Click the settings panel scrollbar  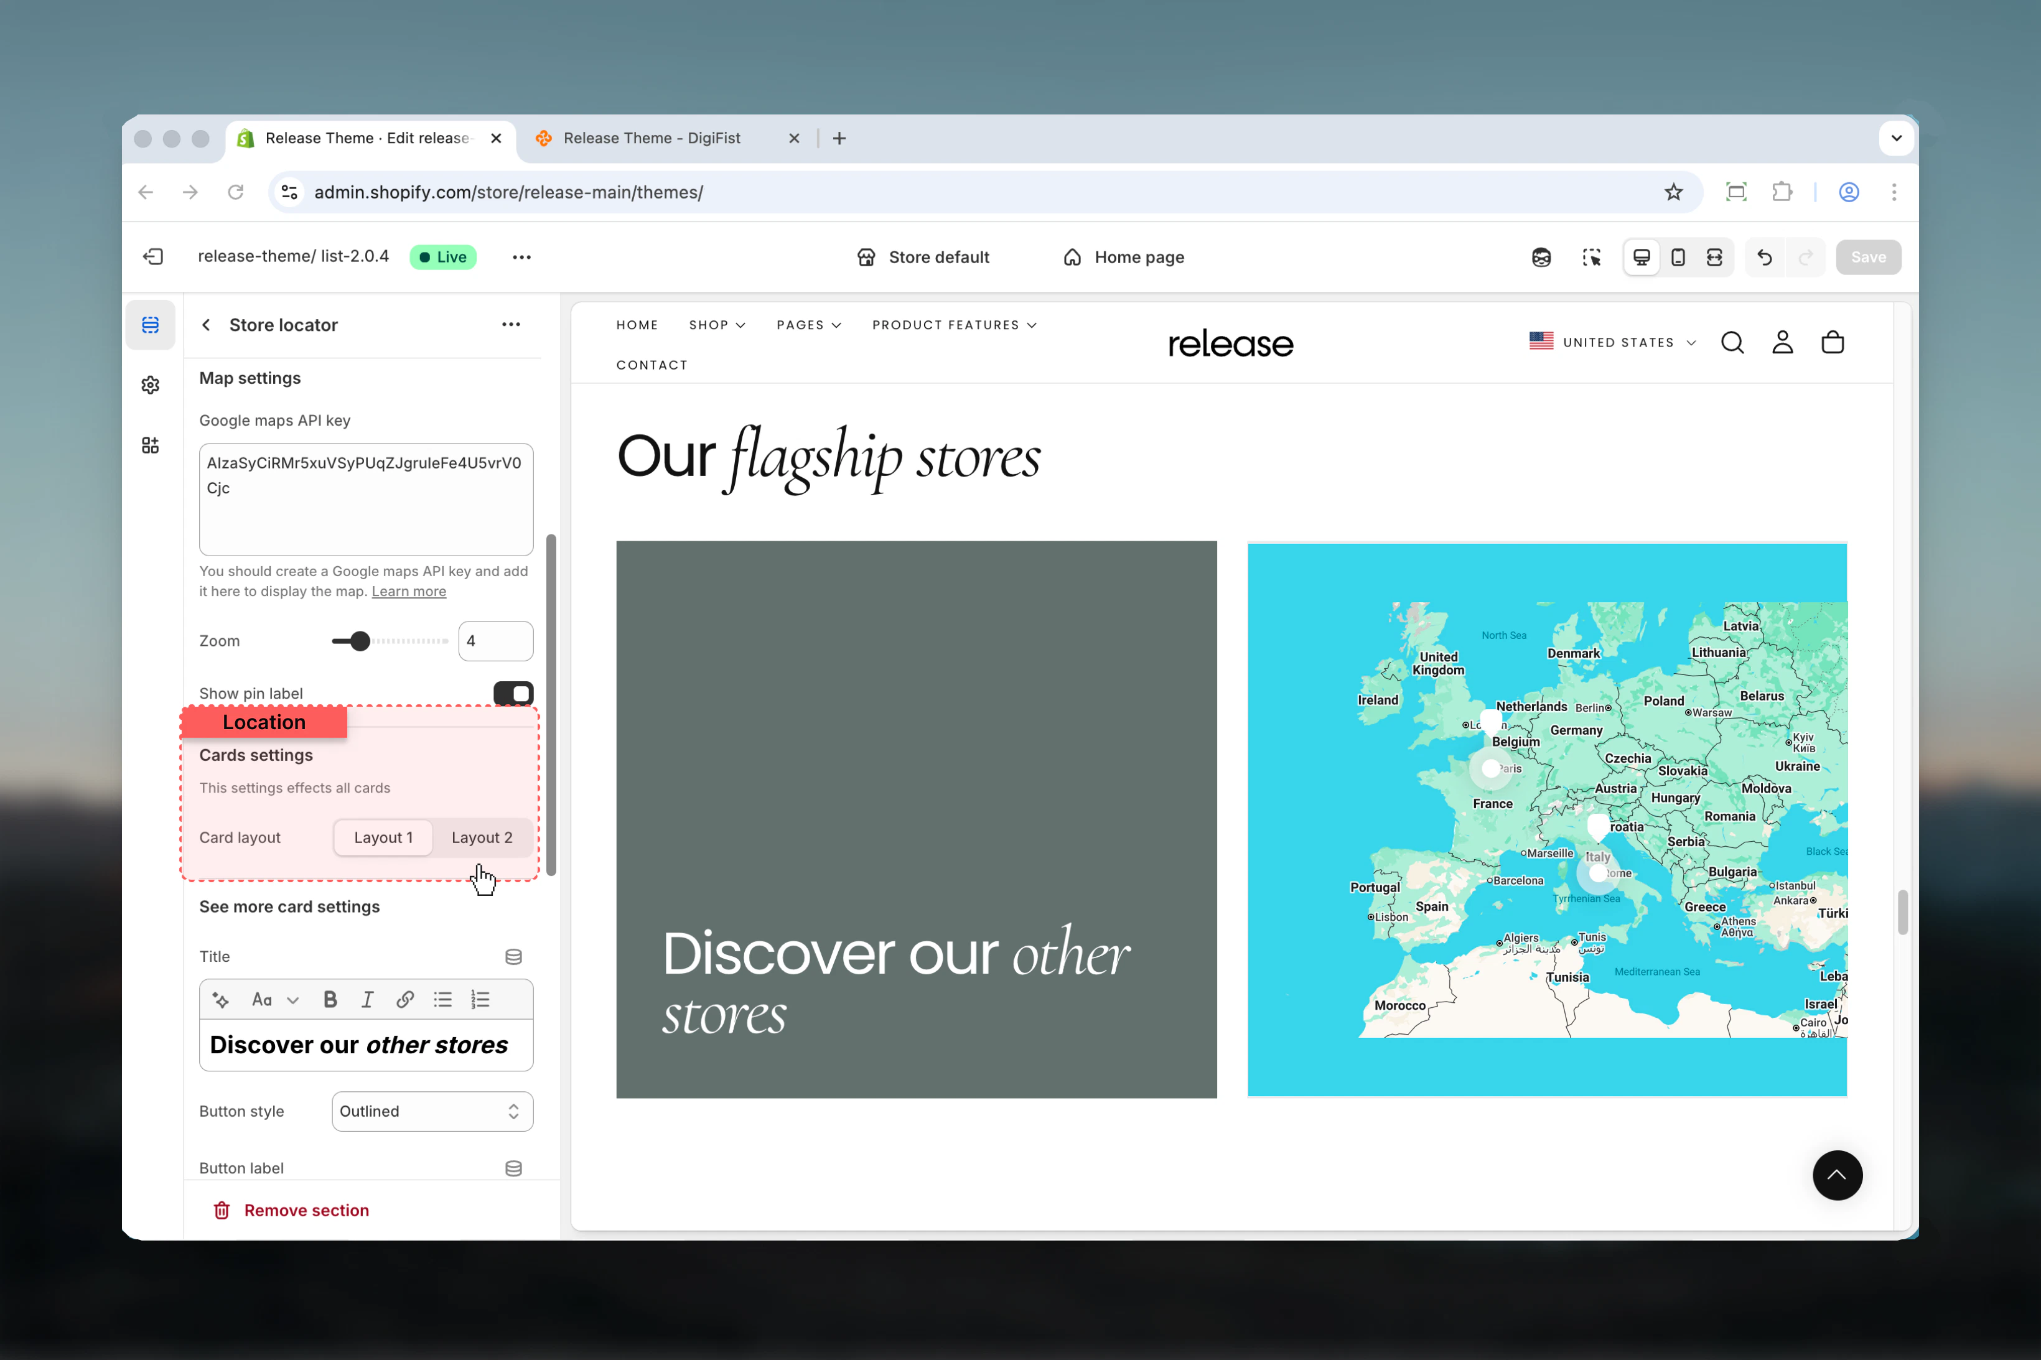551,704
